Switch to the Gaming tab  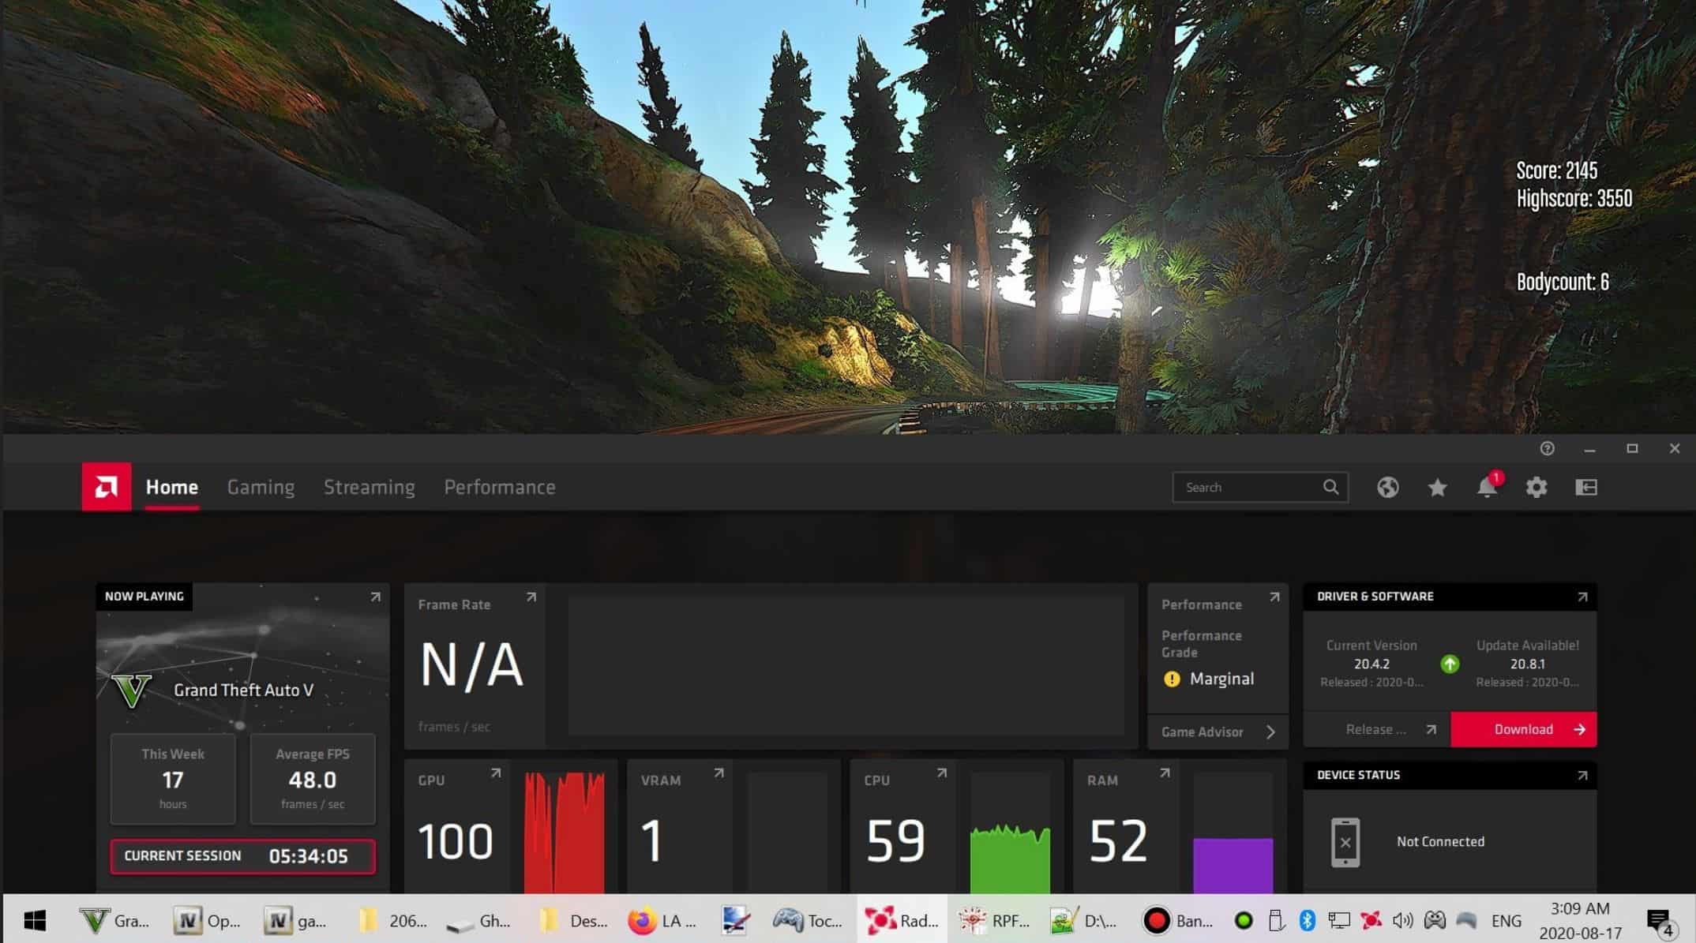261,488
